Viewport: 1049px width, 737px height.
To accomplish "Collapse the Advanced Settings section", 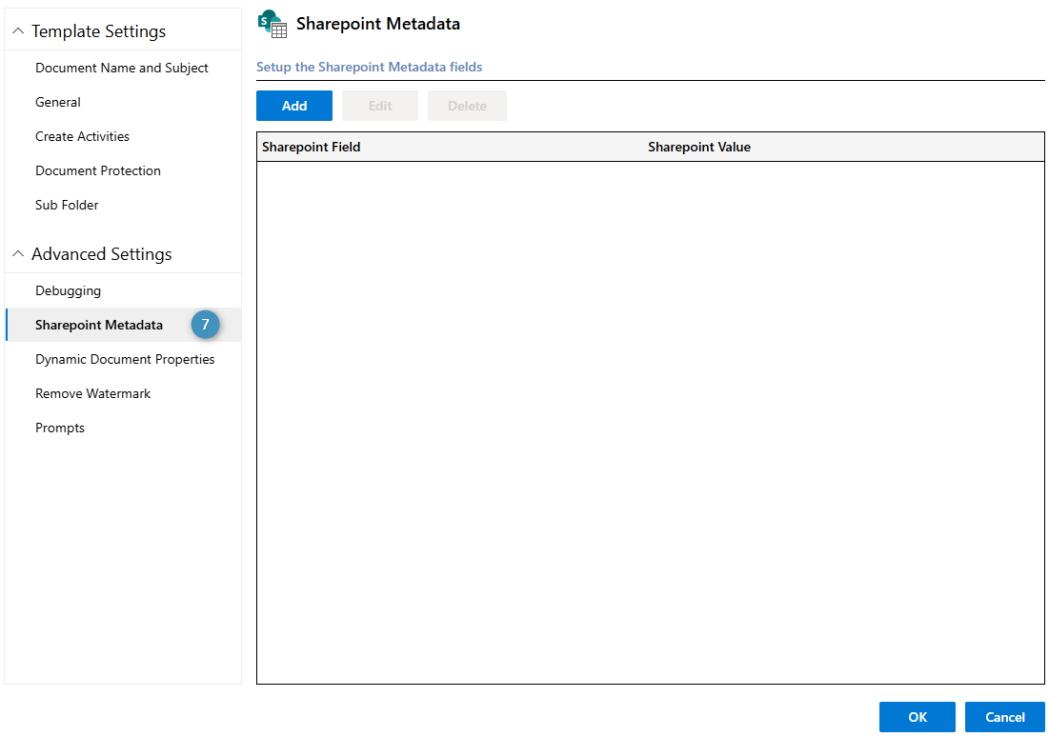I will 18,253.
